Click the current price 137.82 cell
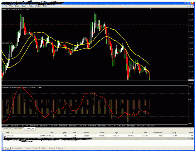 click(145, 136)
